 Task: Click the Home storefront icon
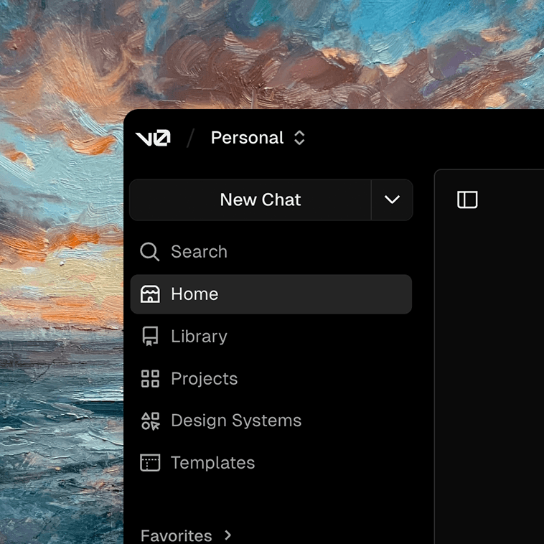click(x=150, y=294)
